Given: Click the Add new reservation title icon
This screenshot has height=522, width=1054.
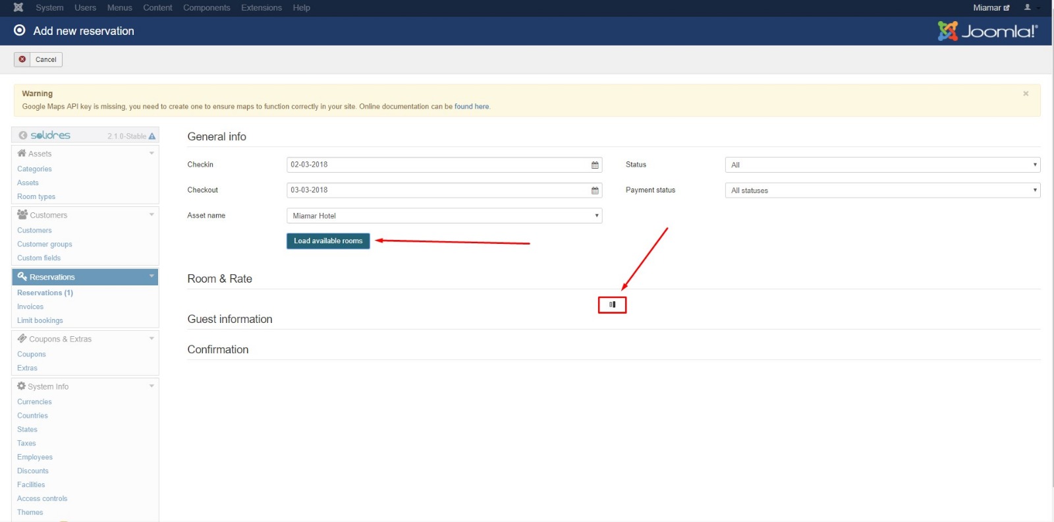Looking at the screenshot, I should pyautogui.click(x=20, y=30).
